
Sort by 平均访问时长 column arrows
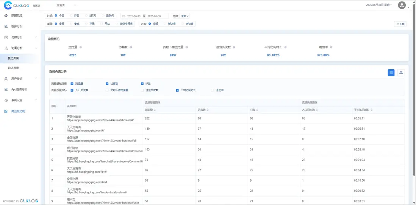tap(372, 110)
